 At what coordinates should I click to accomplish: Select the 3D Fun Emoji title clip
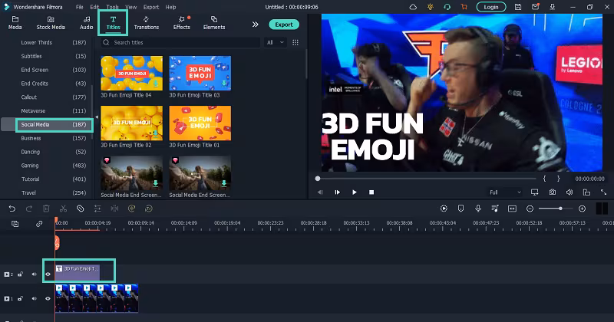click(78, 272)
